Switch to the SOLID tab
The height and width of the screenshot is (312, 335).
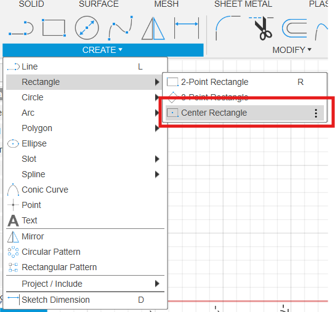point(31,4)
